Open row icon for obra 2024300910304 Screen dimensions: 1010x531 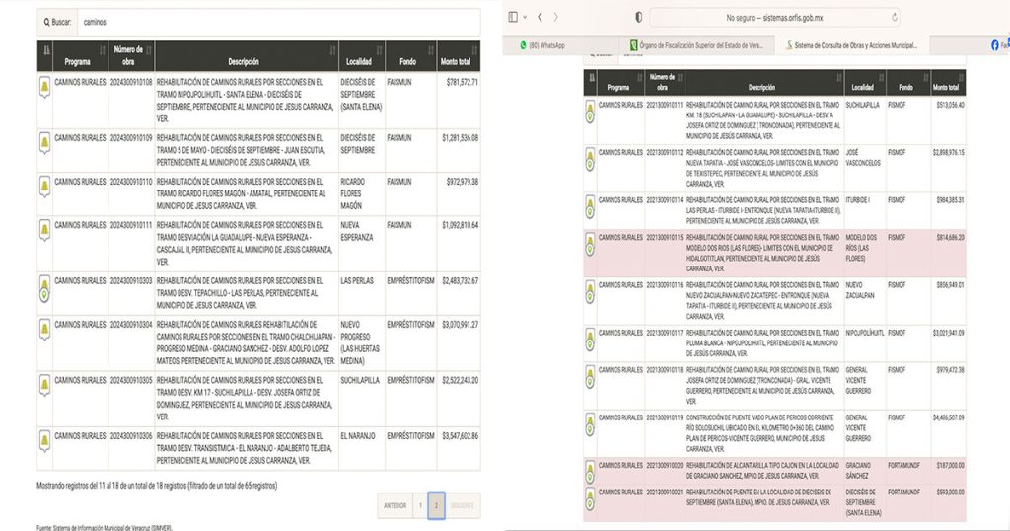[45, 330]
